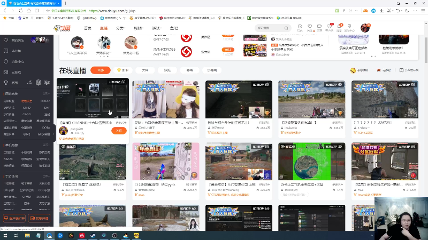
Task: Expand the 分类 dropdown in navigation
Action: [x=121, y=28]
